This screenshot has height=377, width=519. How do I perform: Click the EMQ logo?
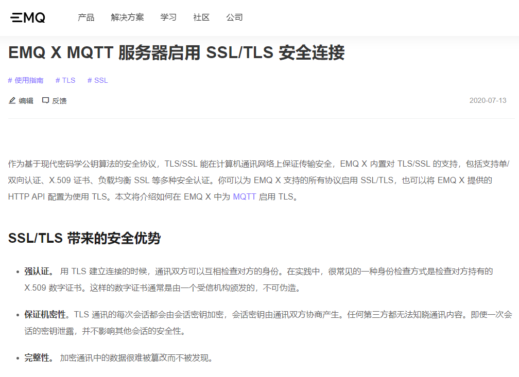(x=28, y=17)
